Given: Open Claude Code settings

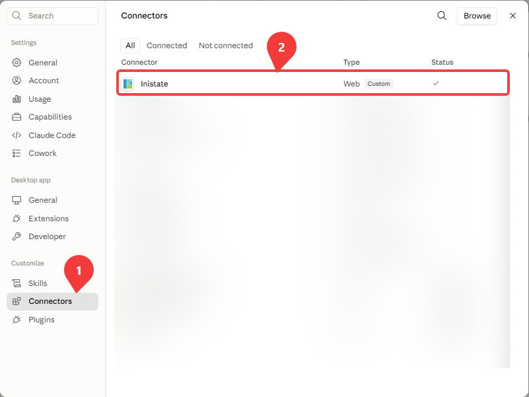Looking at the screenshot, I should tap(52, 135).
